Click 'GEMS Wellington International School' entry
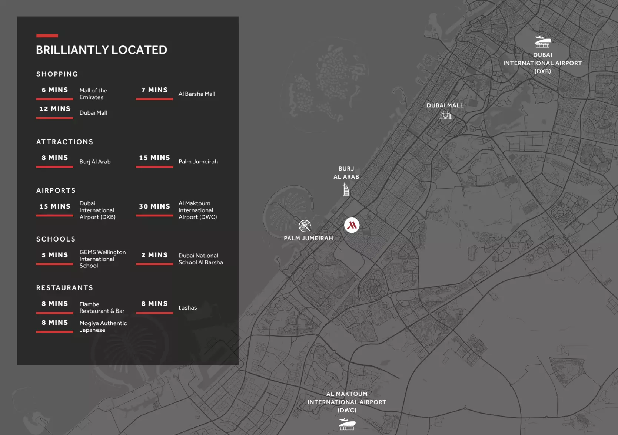 coord(103,259)
